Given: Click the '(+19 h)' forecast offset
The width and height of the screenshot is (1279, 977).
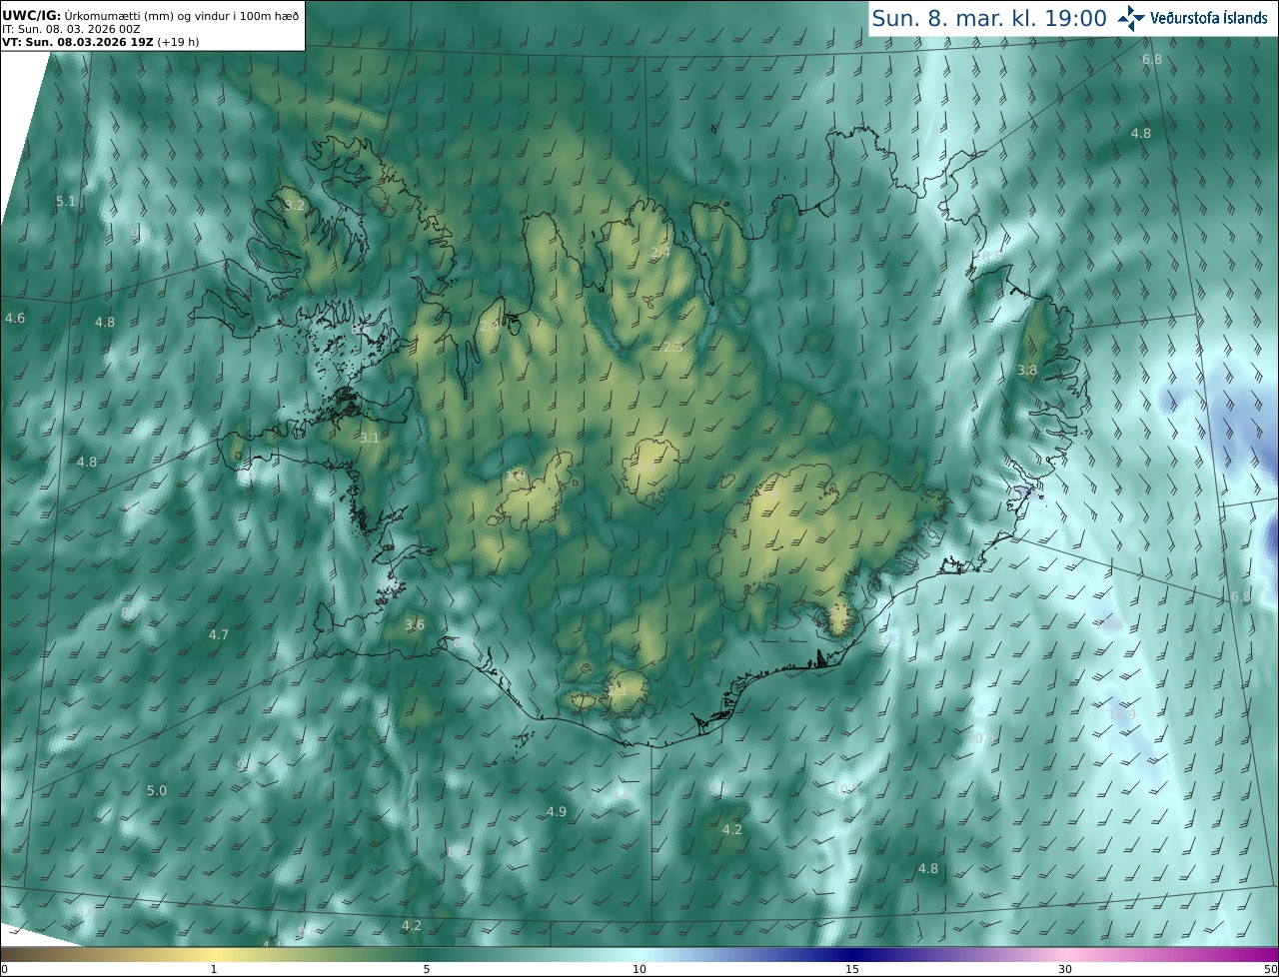Looking at the screenshot, I should point(178,42).
